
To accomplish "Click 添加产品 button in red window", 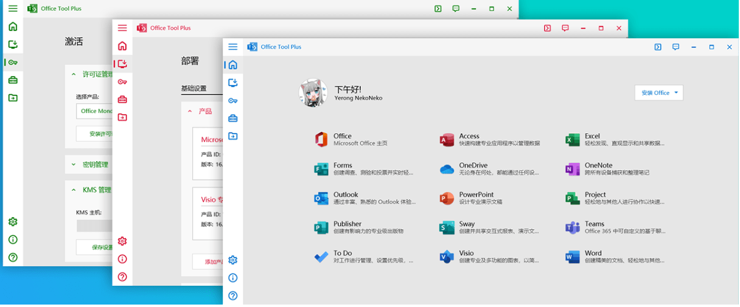I will click(x=208, y=261).
